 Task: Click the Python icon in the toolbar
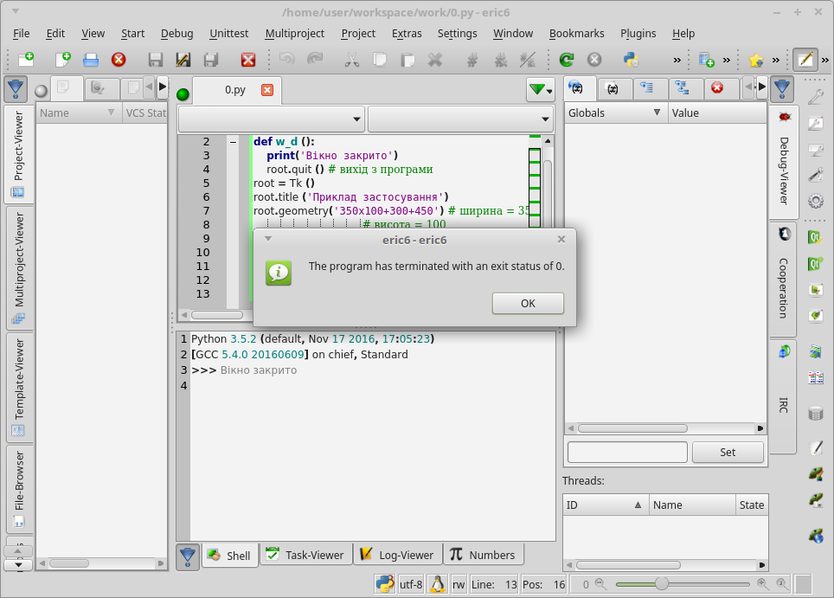(x=632, y=60)
